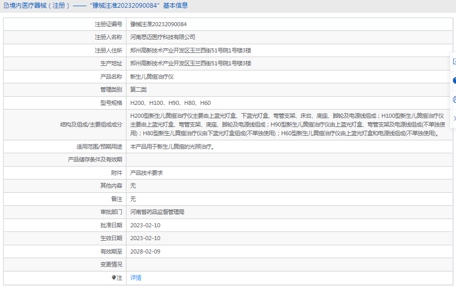Viewport: 456px width, 289px height.
Task: Click the 无 value in 备注 row
Action: click(133, 199)
